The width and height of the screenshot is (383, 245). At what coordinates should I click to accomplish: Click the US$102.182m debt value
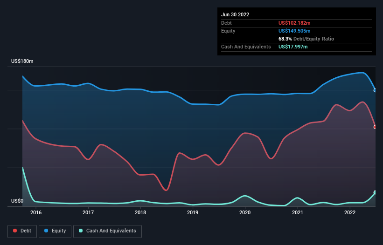294,23
